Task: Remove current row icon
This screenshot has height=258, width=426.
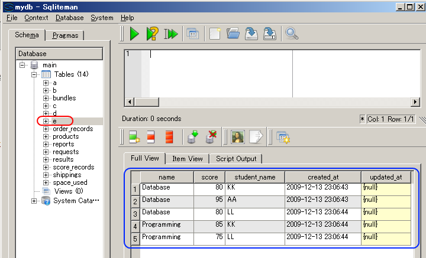Action: tap(151, 136)
